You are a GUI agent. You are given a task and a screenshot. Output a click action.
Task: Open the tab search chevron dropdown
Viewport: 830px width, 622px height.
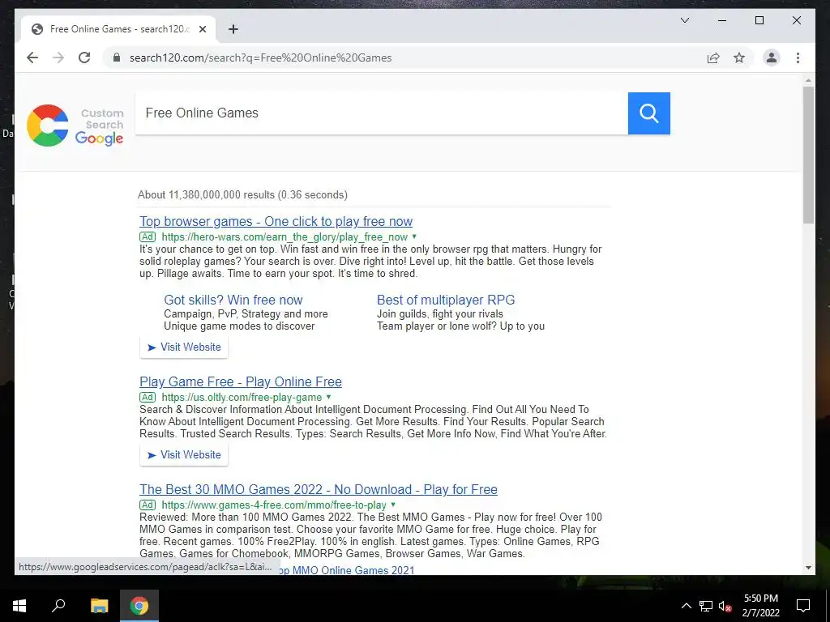click(x=684, y=20)
